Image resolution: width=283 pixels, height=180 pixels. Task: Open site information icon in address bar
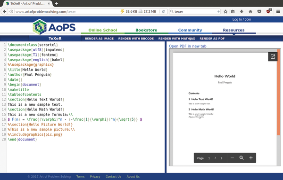11,11
